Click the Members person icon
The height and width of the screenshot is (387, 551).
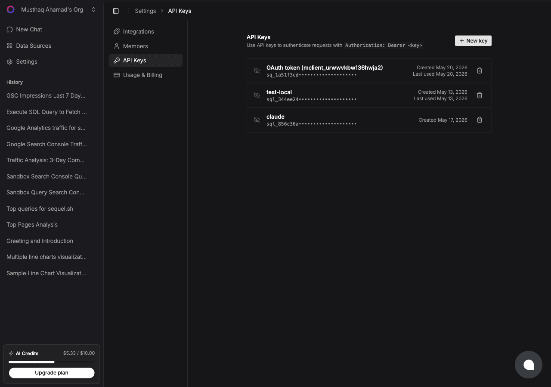coord(116,46)
